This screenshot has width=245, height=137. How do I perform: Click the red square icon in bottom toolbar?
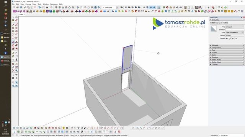119,132
